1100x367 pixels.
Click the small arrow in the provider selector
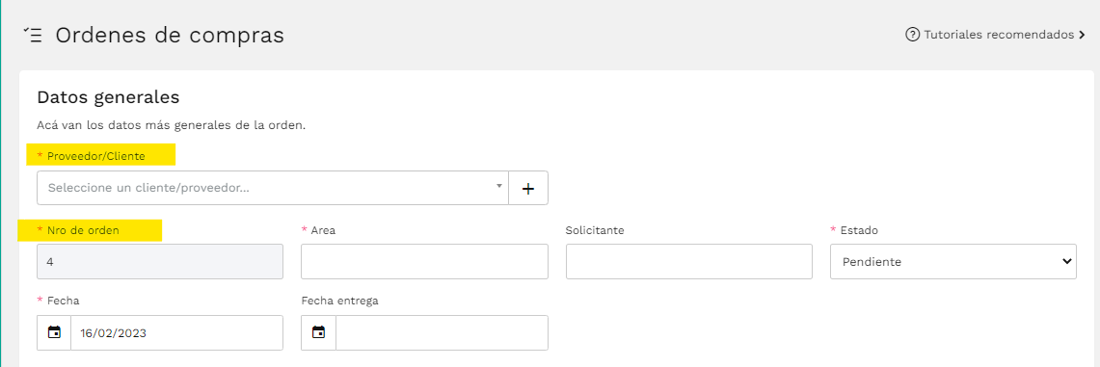coord(498,186)
